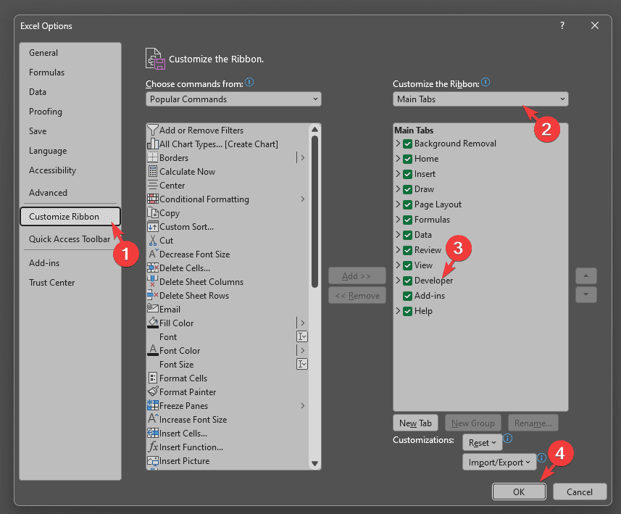Click the Font Color letter icon
Image resolution: width=621 pixels, height=514 pixels.
point(152,350)
